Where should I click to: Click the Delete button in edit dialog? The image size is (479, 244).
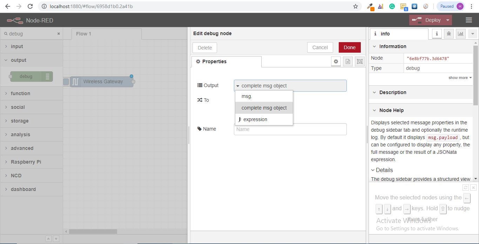tap(204, 47)
